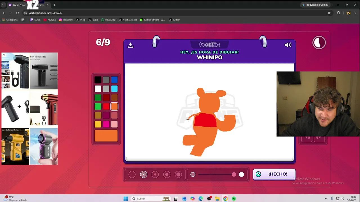This screenshot has height=202, width=360.
Task: Pick the dark blue color swatch
Action: [114, 80]
